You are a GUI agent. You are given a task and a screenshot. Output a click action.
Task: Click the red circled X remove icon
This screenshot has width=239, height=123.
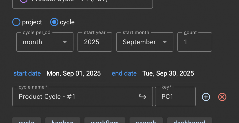pyautogui.click(x=222, y=97)
